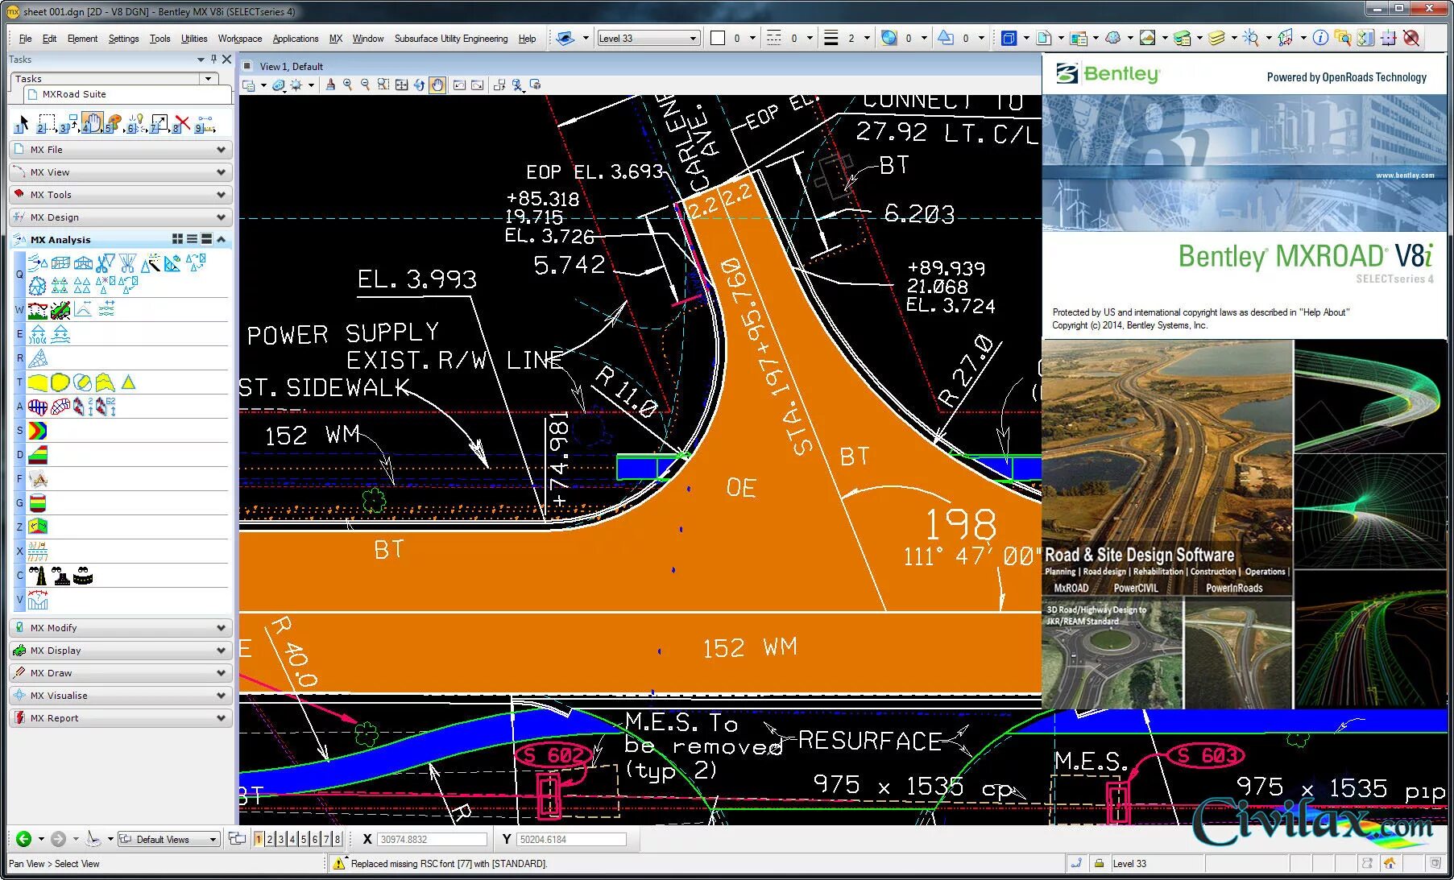This screenshot has height=880, width=1454.
Task: Click the first terrain profile icon in row W
Action: 38,309
